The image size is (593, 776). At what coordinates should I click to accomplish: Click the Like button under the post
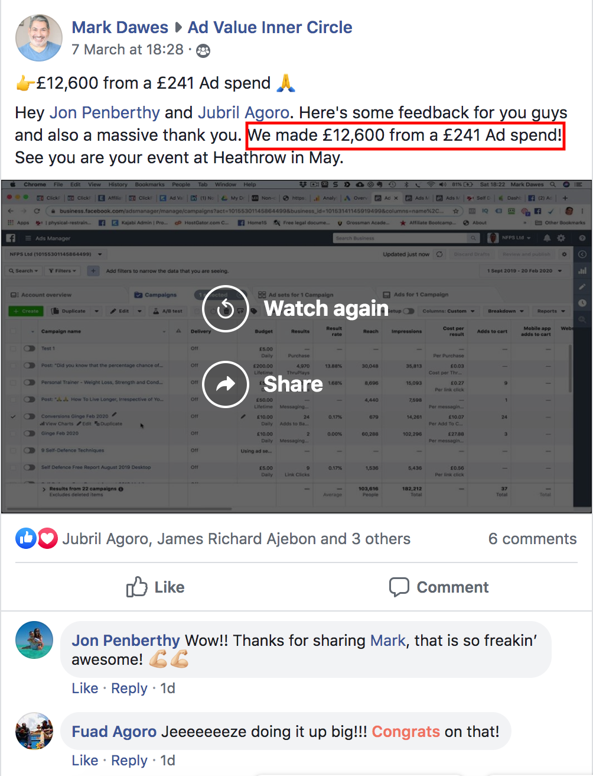click(155, 587)
